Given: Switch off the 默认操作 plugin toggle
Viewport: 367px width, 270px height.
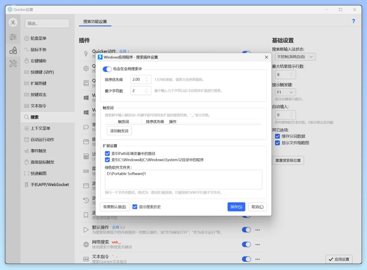Looking at the screenshot, I should 246,229.
